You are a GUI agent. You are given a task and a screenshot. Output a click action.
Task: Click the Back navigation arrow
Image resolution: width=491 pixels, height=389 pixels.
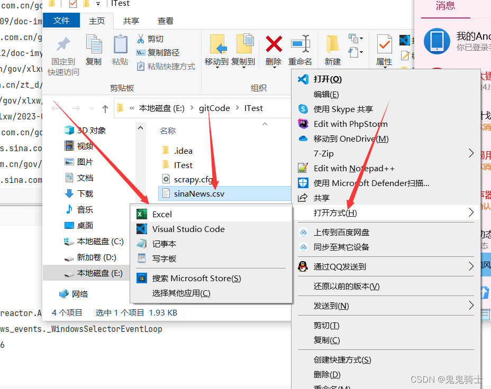[x=56, y=108]
